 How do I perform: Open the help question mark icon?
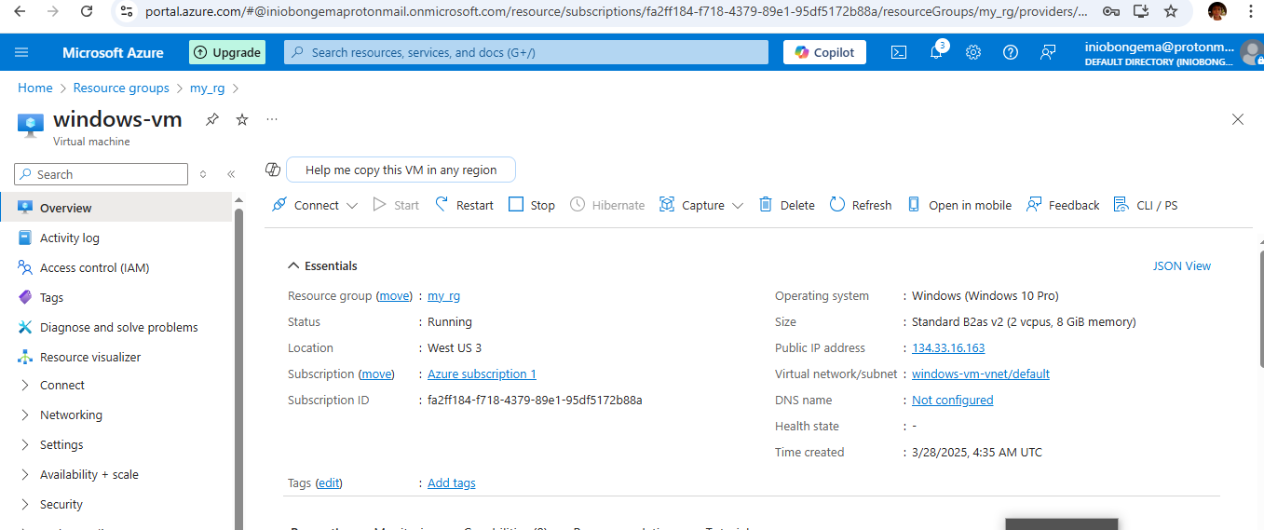(x=1011, y=52)
